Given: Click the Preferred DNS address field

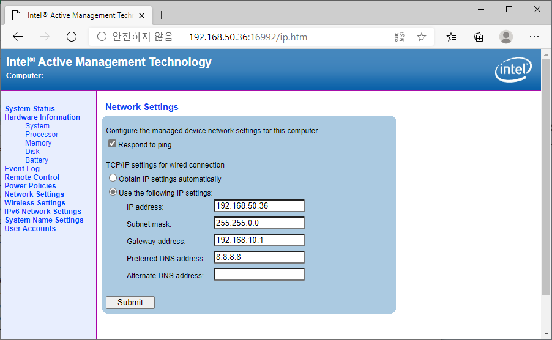Looking at the screenshot, I should [x=259, y=257].
